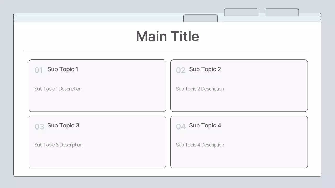This screenshot has width=335, height=188.
Task: Click the 01 number label
Action: tap(38, 70)
